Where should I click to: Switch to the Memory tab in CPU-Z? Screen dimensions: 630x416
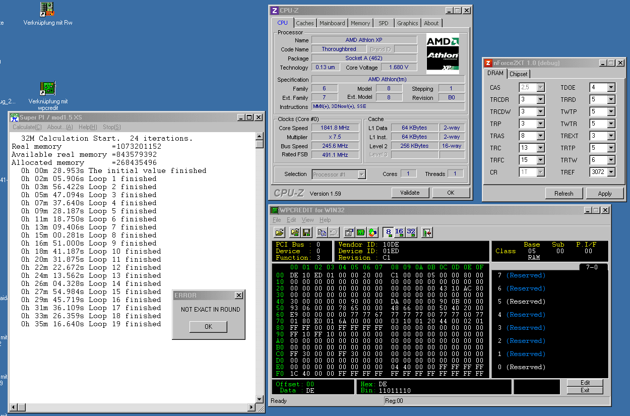coord(360,23)
